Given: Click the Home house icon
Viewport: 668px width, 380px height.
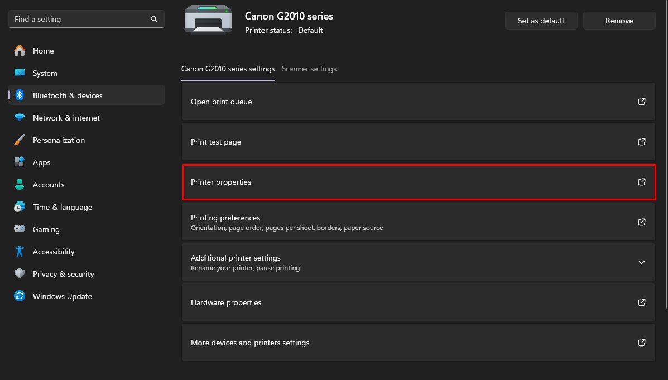Looking at the screenshot, I should coord(19,51).
